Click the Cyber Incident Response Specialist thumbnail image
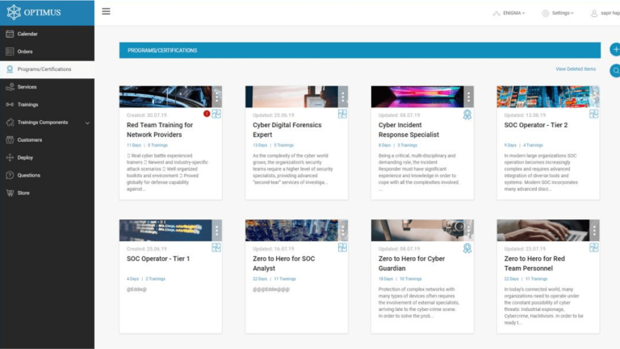This screenshot has height=349, width=620. pyautogui.click(x=416, y=97)
